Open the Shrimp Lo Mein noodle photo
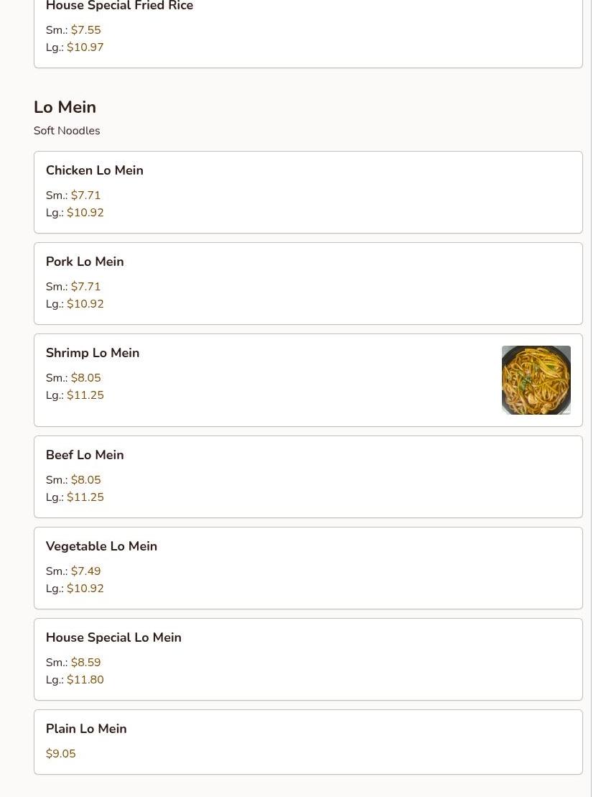 (536, 380)
